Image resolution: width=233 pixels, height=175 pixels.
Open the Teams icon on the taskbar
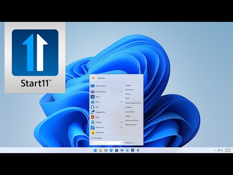click(122, 150)
